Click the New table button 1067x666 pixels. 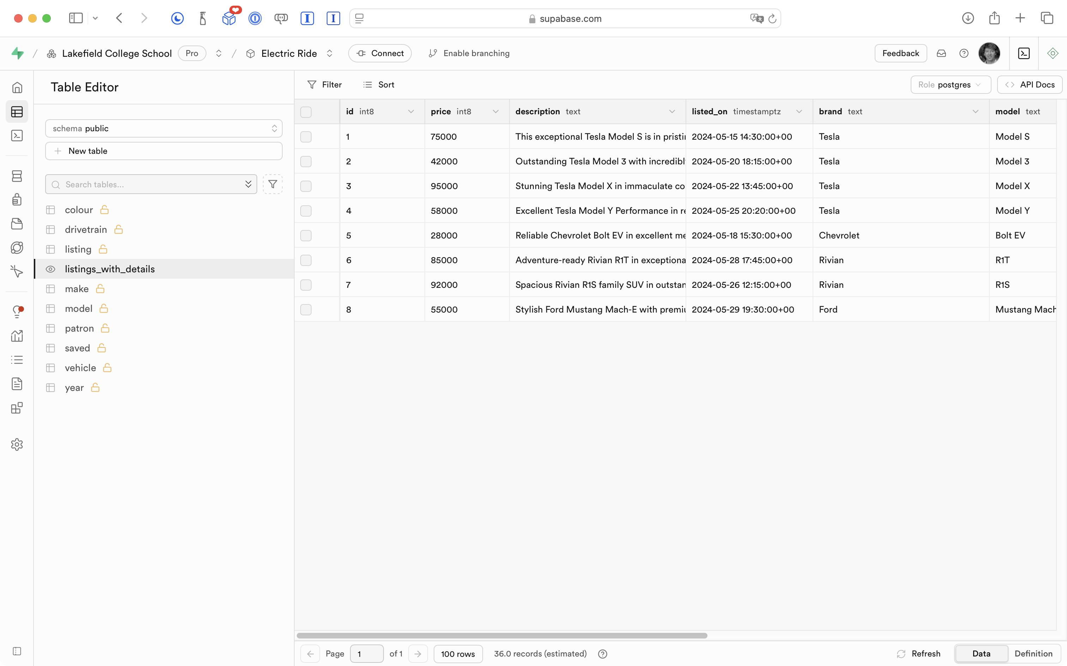coord(163,151)
